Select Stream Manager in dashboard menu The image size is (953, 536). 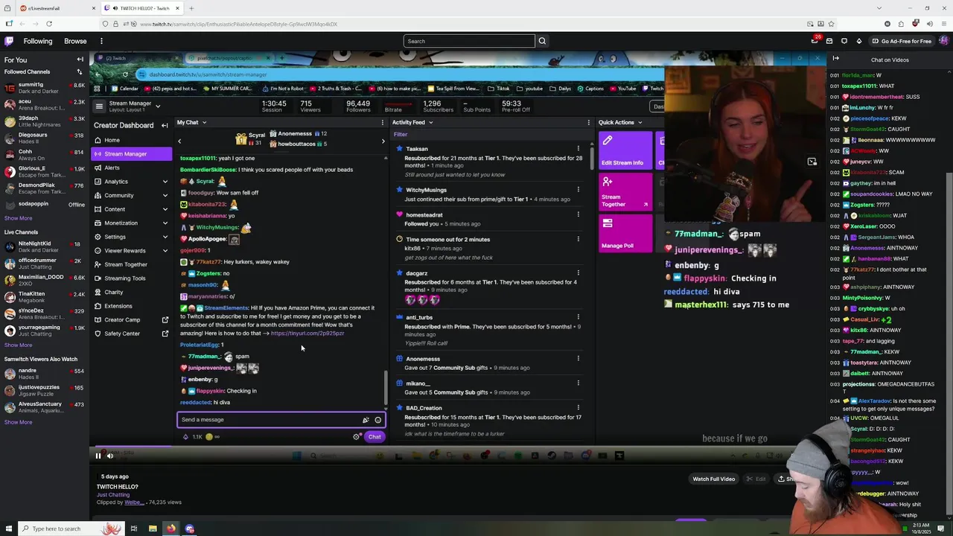131,154
